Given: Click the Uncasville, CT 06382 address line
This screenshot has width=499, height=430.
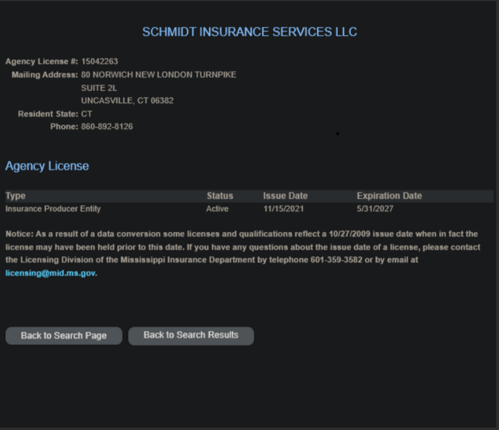Looking at the screenshot, I should pyautogui.click(x=127, y=101).
